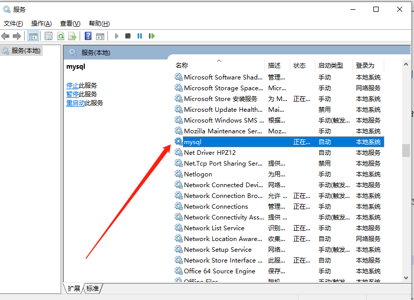Select Microsoft Storage Spaces row
Viewport: 414px width, 300px height.
[279, 88]
